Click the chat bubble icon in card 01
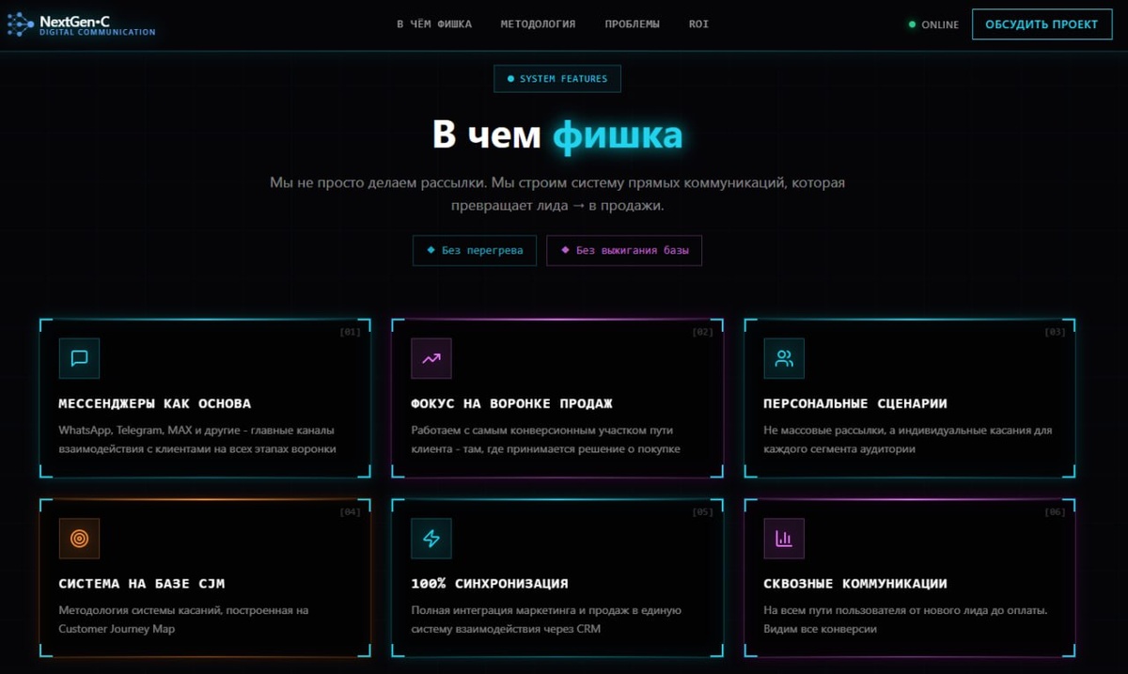 79,358
